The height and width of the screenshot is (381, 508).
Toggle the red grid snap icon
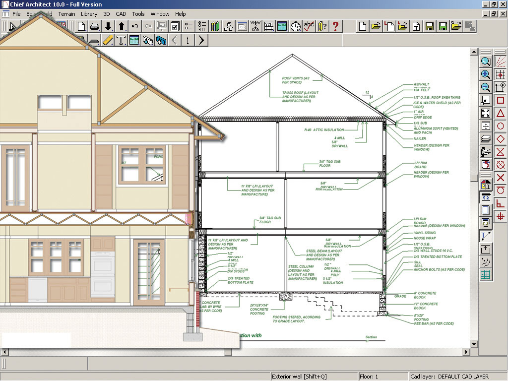click(x=501, y=74)
